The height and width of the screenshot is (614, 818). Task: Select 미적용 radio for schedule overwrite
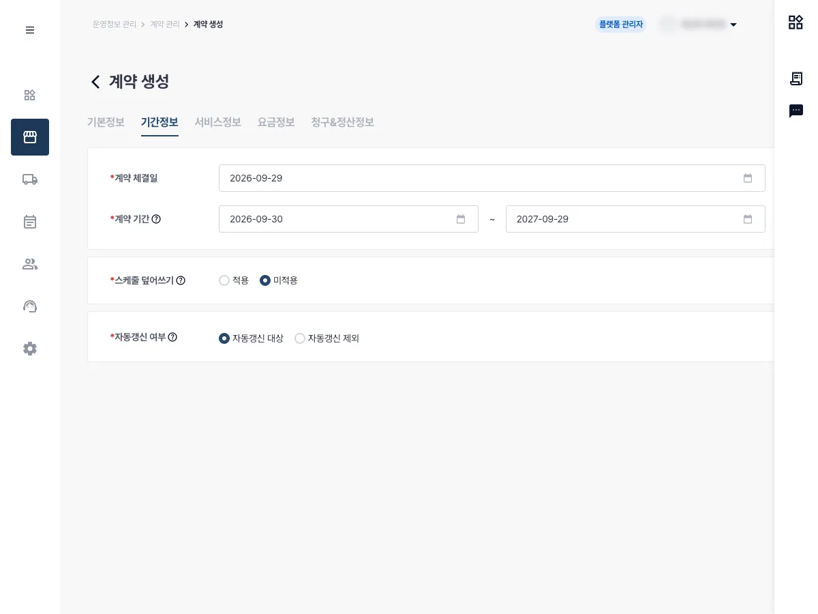265,280
